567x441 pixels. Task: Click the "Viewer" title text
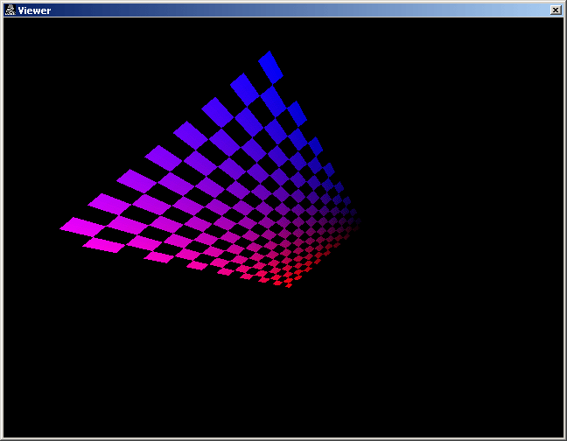34,10
